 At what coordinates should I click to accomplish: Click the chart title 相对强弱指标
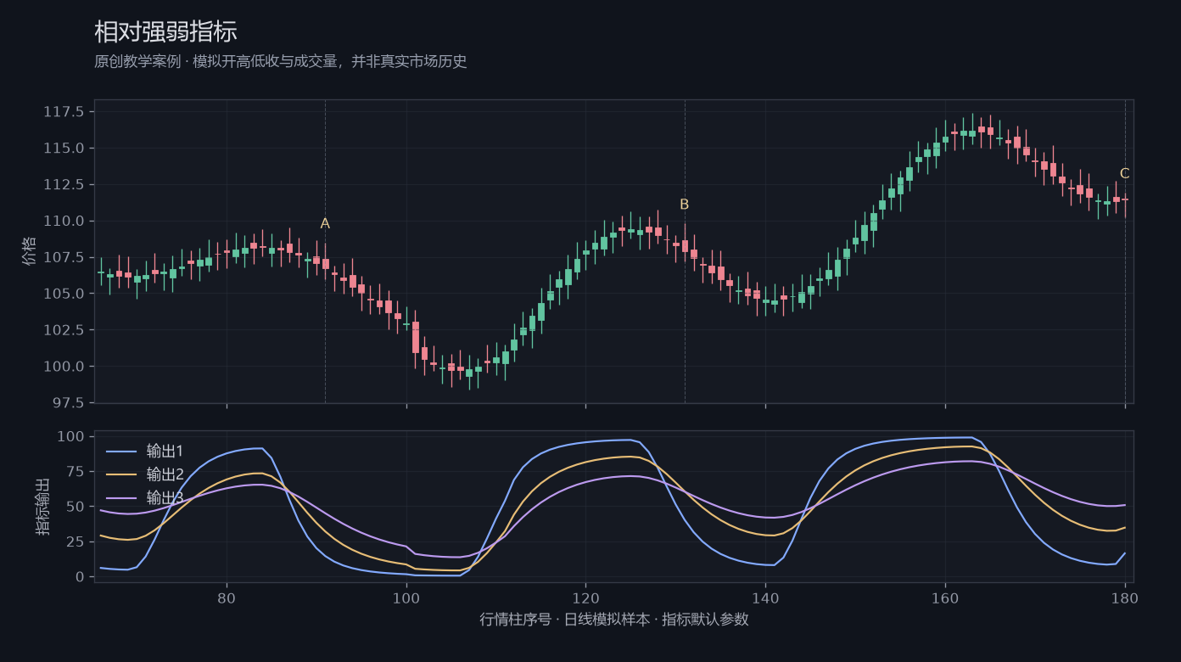coord(165,32)
